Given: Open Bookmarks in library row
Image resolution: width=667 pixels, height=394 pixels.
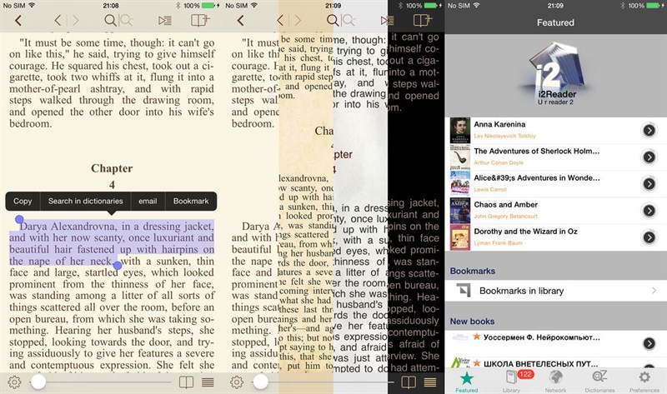Looking at the screenshot, I should point(556,291).
